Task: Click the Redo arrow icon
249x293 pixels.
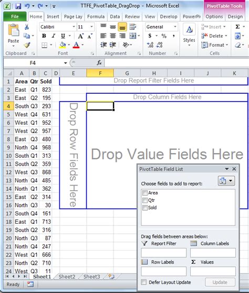Action: (x=40, y=6)
